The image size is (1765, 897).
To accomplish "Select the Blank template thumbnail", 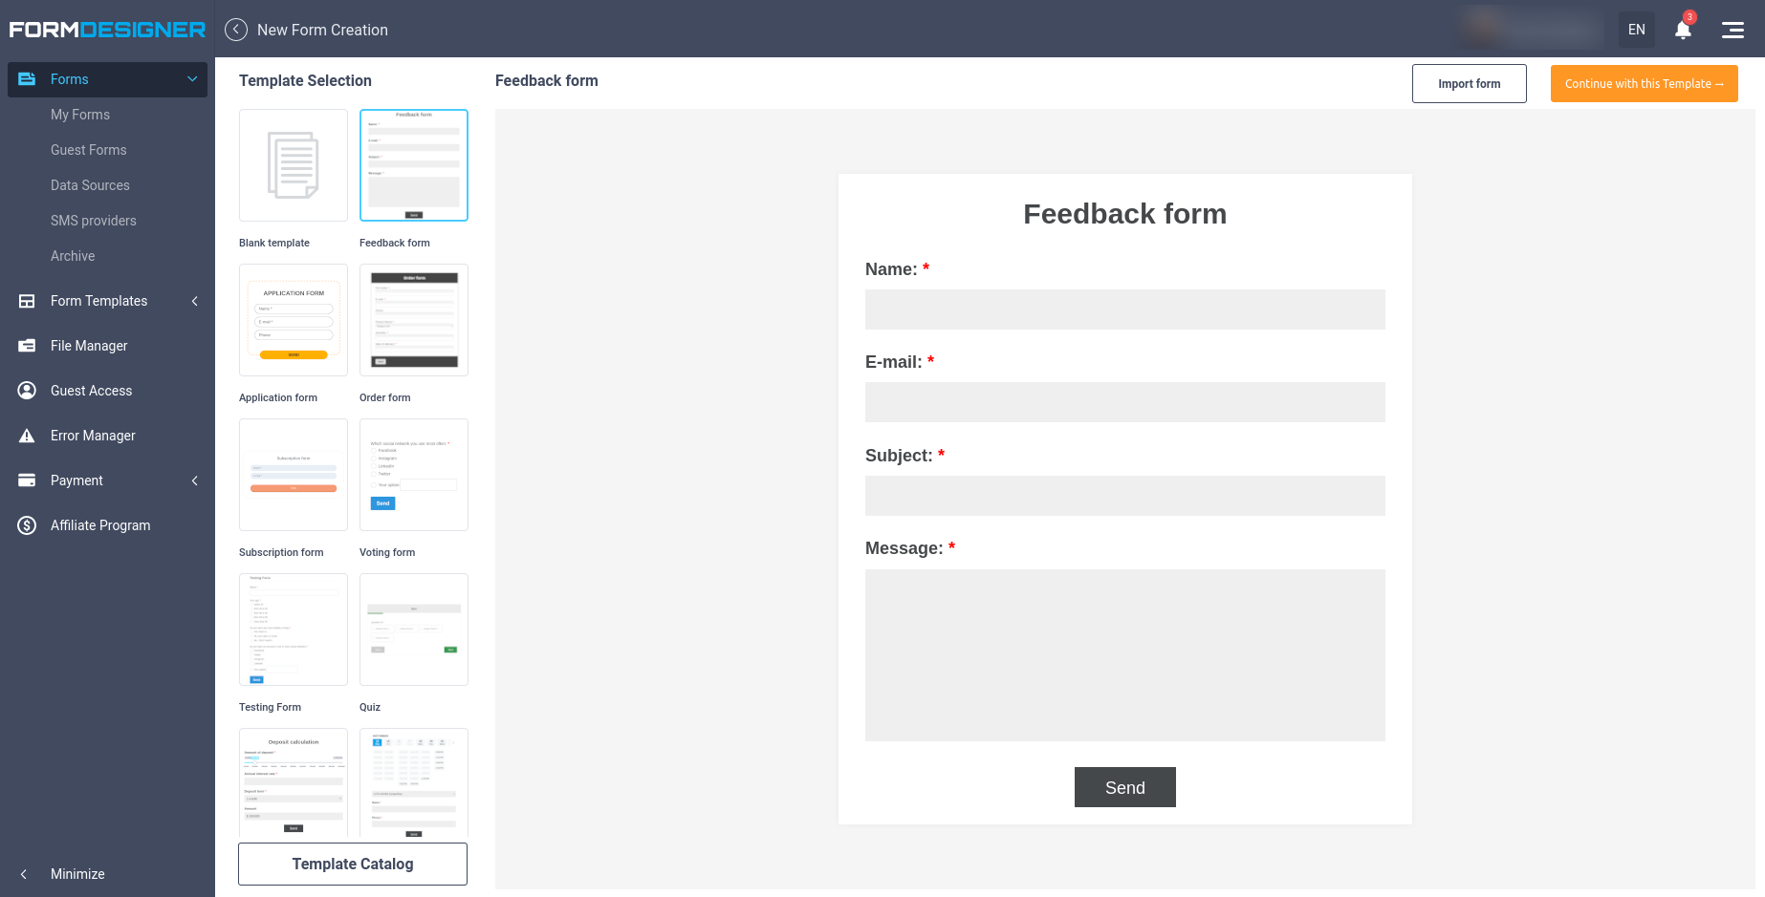I will click(x=294, y=165).
